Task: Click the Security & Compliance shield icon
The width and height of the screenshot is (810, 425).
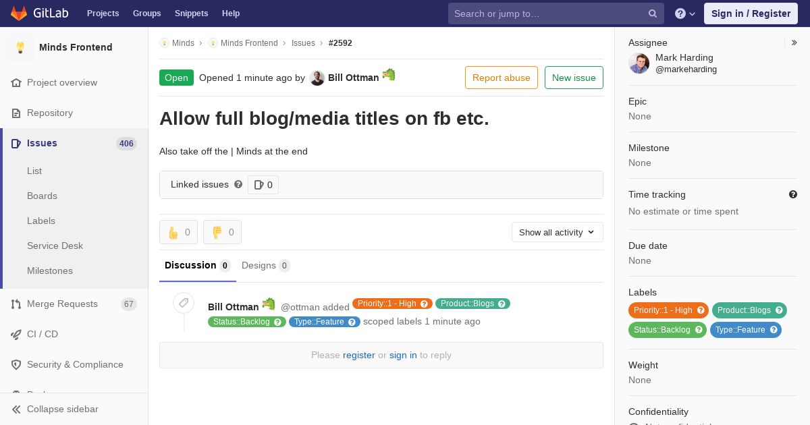Action: click(x=16, y=364)
